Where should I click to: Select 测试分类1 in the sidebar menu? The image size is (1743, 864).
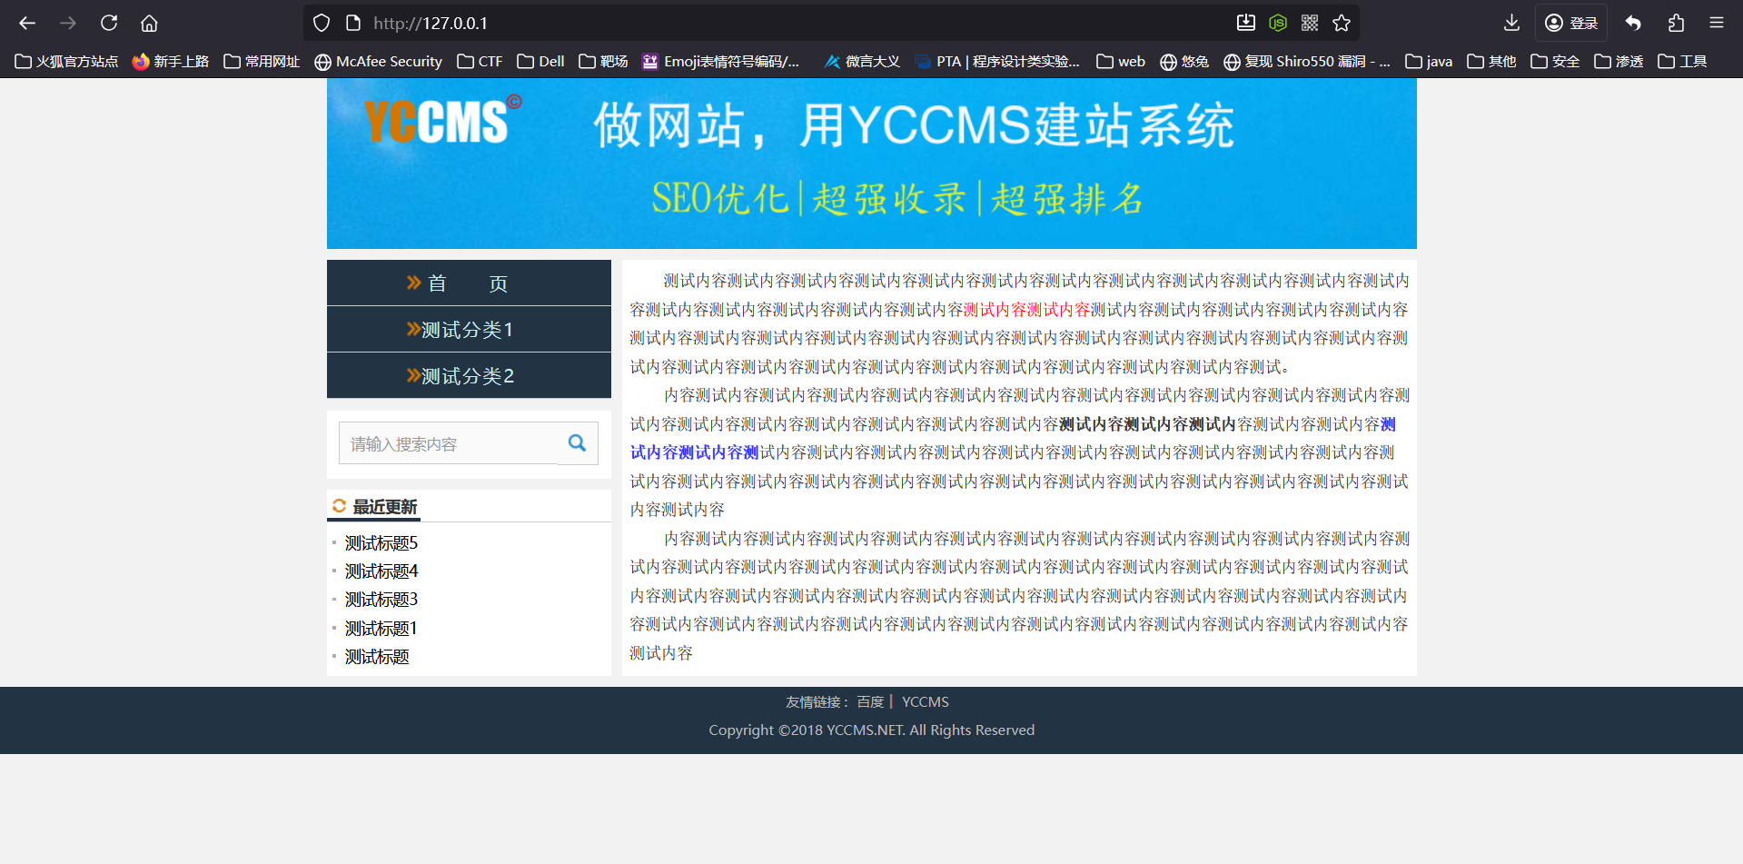point(469,330)
